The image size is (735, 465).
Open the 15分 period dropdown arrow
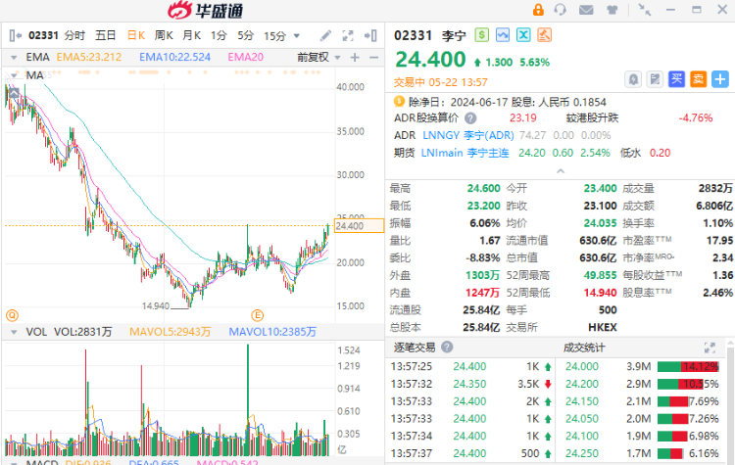(296, 35)
